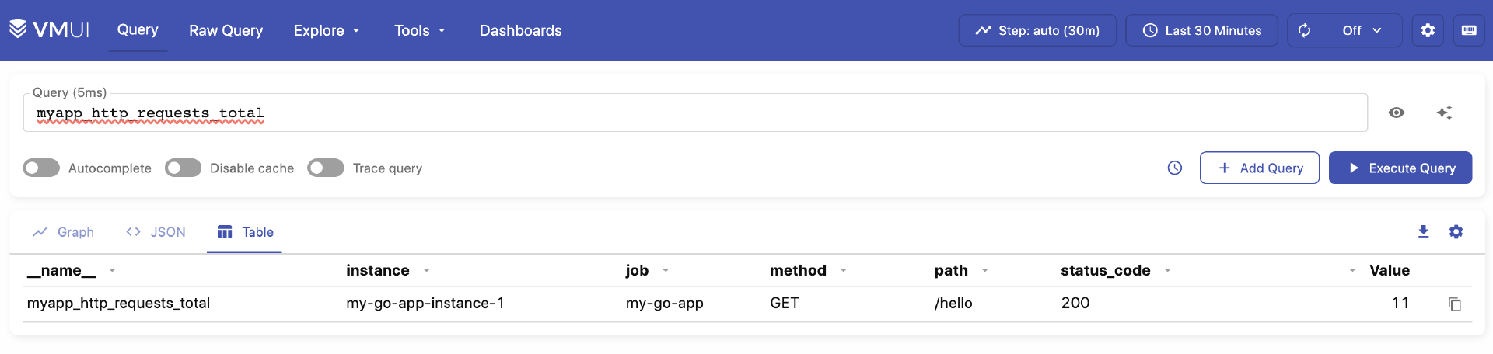Image resolution: width=1493 pixels, height=354 pixels.
Task: Expand the Explore dropdown menu
Action: tap(326, 30)
